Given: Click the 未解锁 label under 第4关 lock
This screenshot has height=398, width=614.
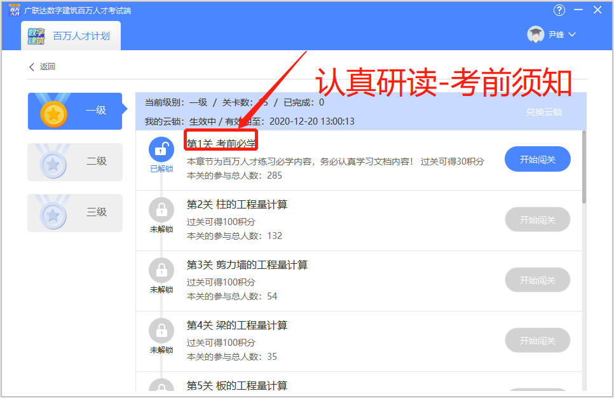Looking at the screenshot, I should tap(161, 350).
